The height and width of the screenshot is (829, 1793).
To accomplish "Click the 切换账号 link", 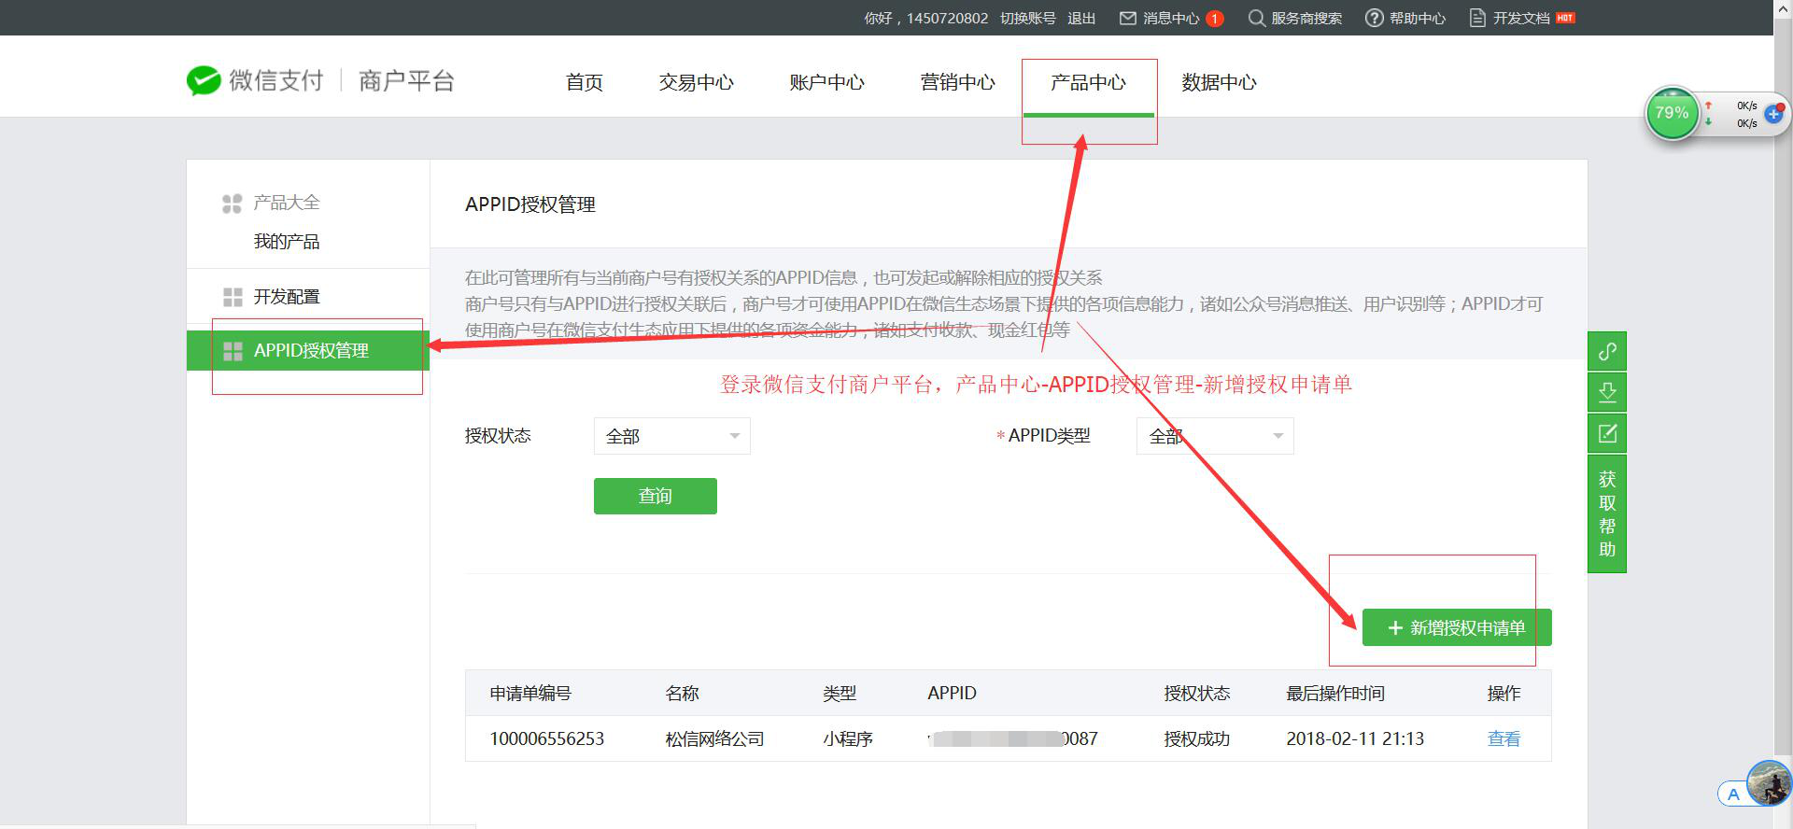I will pos(1028,18).
